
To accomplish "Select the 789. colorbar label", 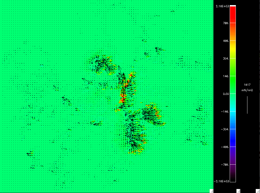I will [x=226, y=23].
